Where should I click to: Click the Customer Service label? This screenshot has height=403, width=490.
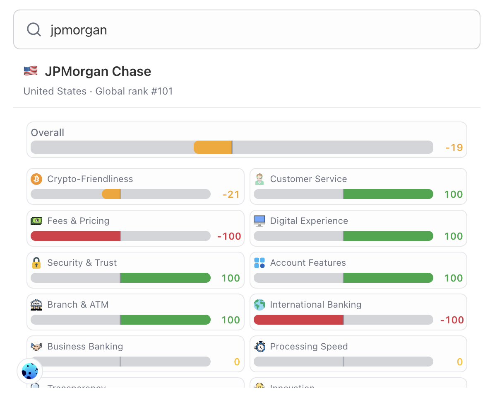(x=308, y=179)
